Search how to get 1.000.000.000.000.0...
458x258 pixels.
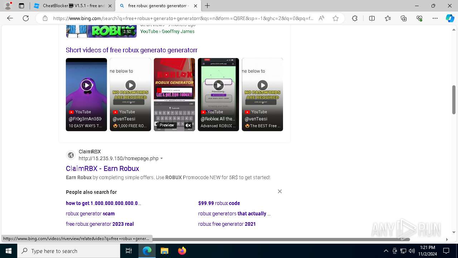pyautogui.click(x=103, y=203)
